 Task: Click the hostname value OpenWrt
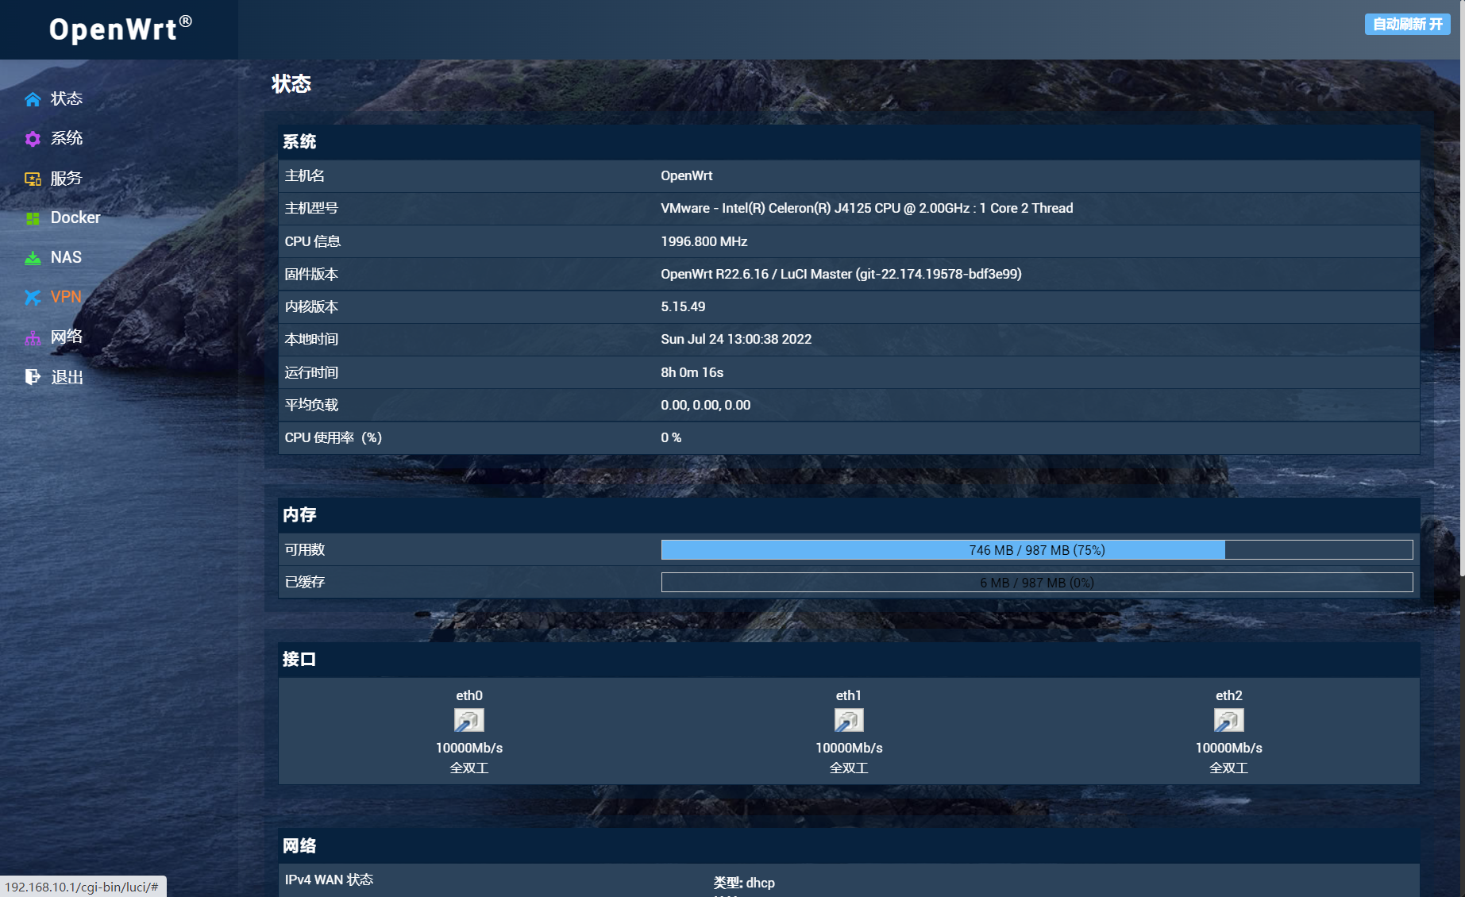[x=686, y=175]
